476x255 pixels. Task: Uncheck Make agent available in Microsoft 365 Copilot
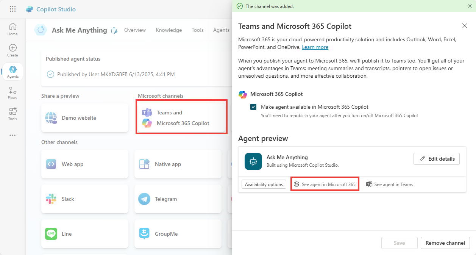(253, 107)
